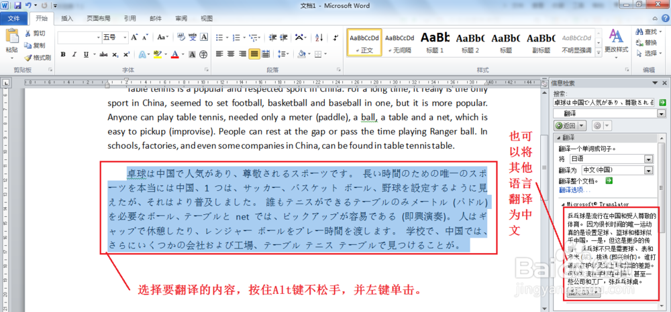Sort the text with the A-Z icon

(319, 37)
